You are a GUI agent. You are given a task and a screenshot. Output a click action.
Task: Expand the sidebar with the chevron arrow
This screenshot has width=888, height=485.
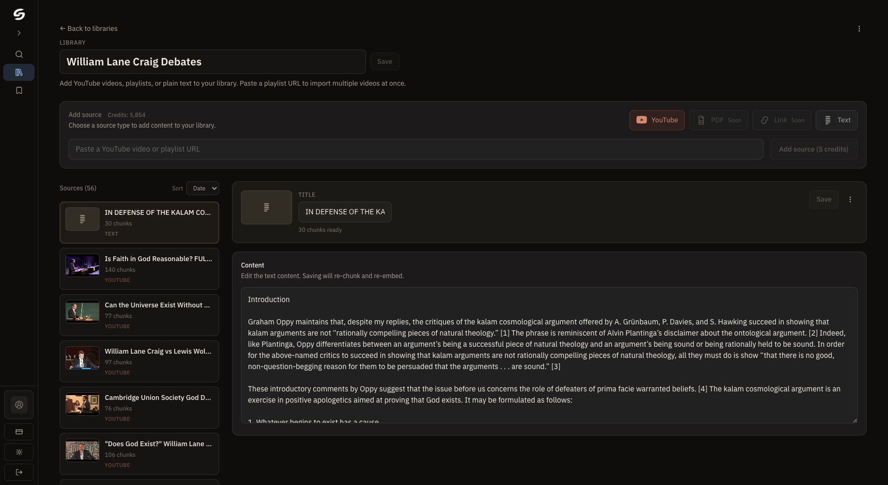(19, 33)
